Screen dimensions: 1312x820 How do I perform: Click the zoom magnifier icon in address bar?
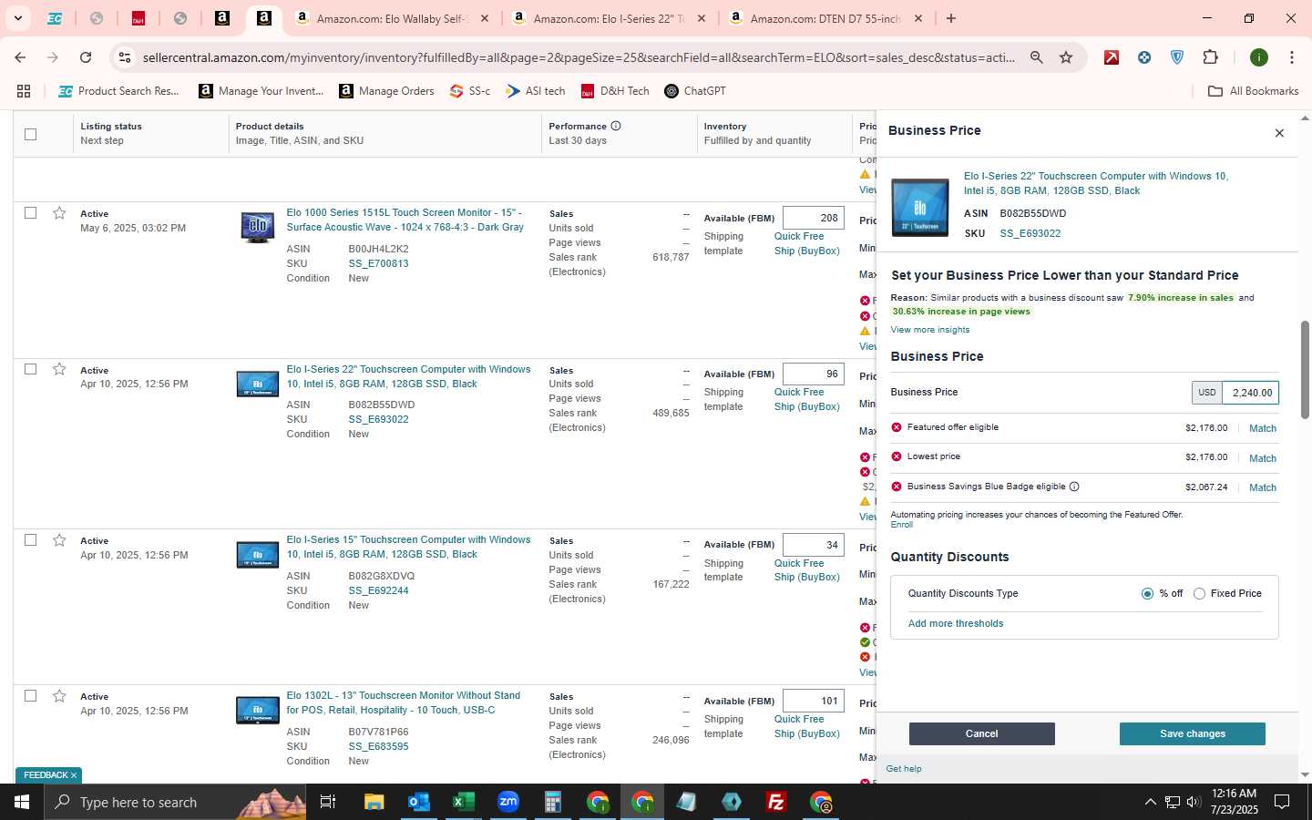(x=1036, y=57)
